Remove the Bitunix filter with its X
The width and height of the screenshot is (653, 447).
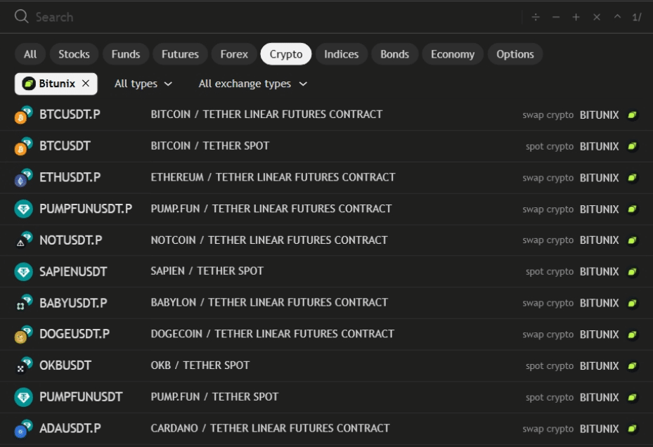[x=86, y=84]
